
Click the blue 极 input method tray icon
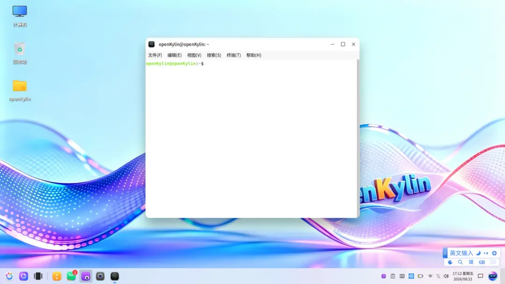(x=411, y=276)
